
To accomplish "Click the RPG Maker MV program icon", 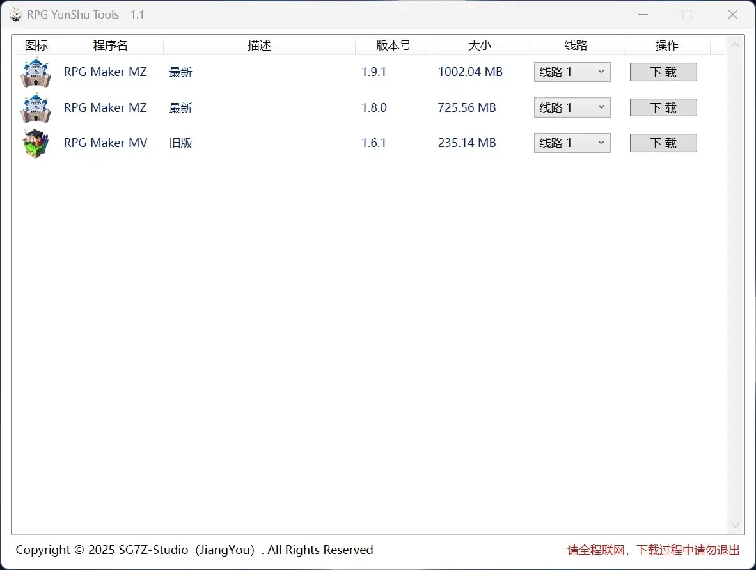I will point(36,143).
